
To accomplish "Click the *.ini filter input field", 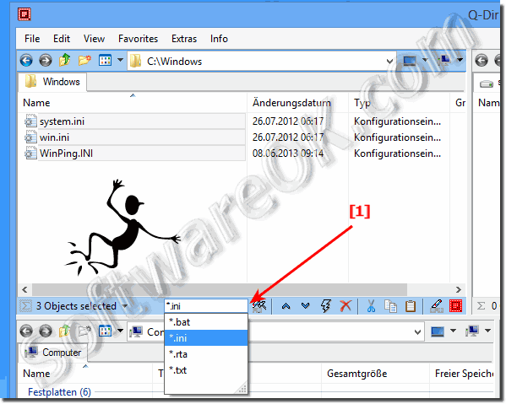I will point(206,306).
